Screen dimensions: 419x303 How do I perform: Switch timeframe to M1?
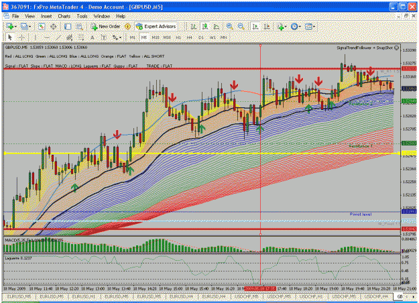tap(133, 38)
